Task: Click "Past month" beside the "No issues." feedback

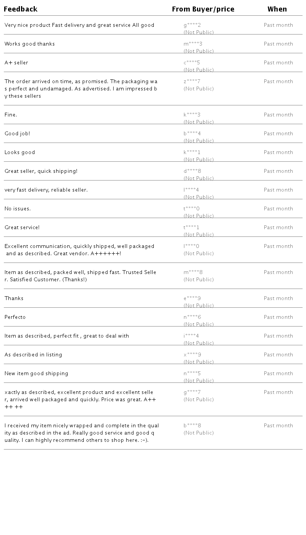Action: tap(278, 209)
